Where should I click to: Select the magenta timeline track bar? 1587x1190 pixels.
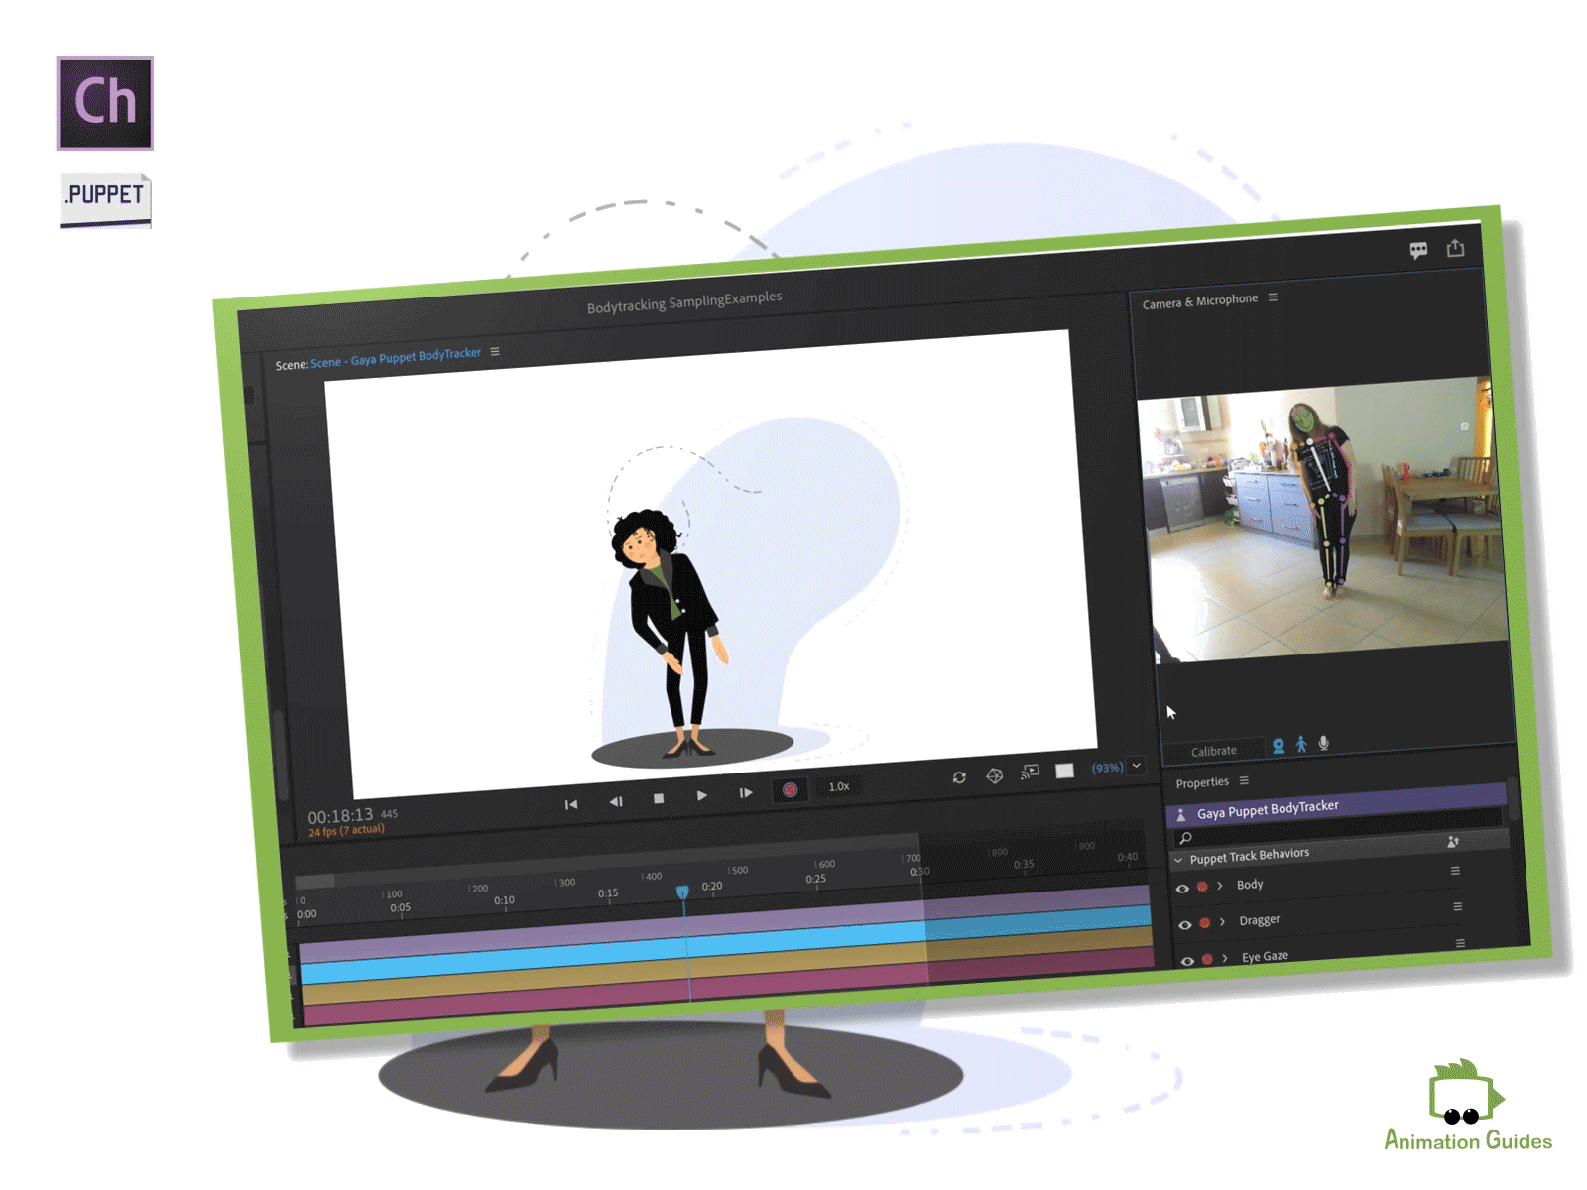point(728,984)
